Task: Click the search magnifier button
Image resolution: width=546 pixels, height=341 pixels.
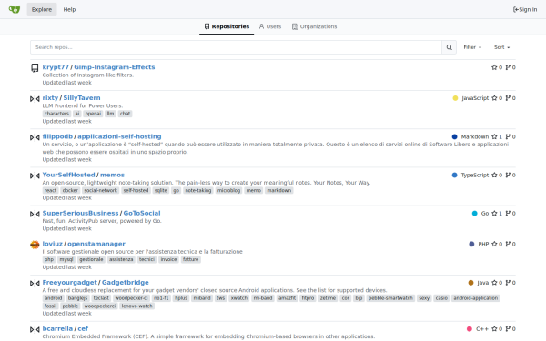Action: [x=450, y=47]
